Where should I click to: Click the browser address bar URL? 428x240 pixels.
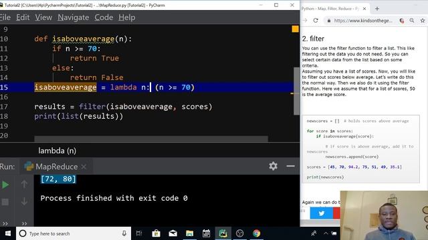coord(362,21)
